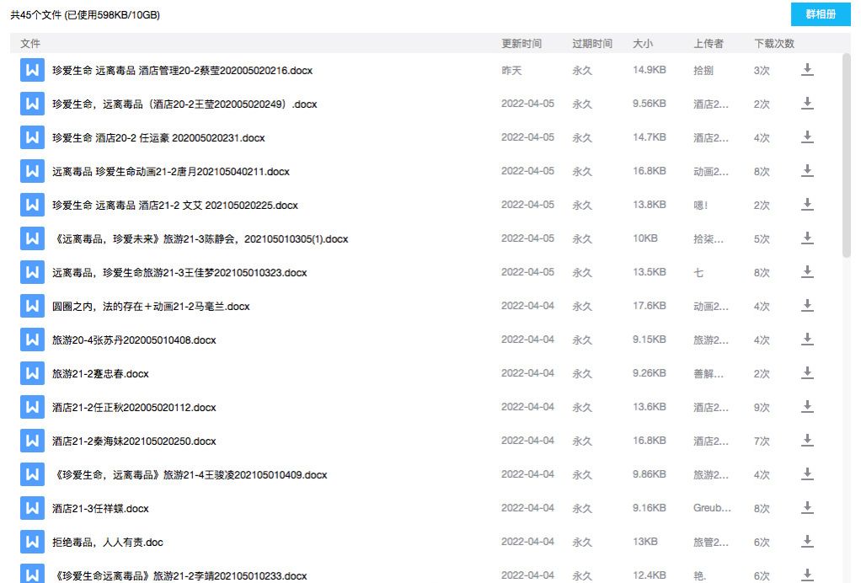861x583 pixels.
Task: Sort by 过期时间 column header
Action: point(592,43)
